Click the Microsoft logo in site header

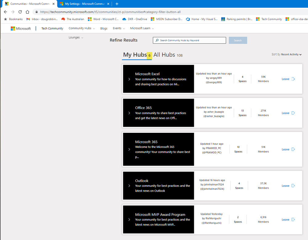tap(21, 28)
